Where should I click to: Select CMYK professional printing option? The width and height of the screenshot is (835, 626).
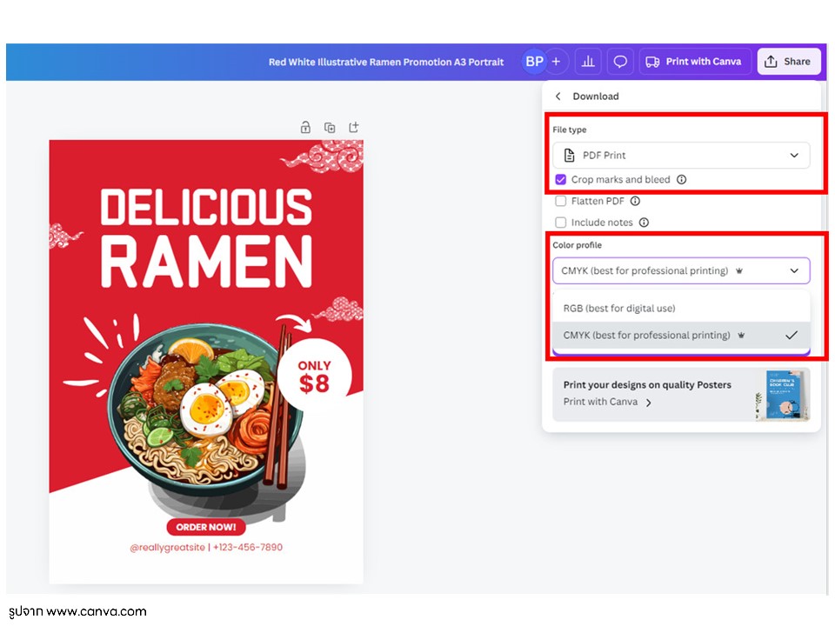[x=681, y=336]
